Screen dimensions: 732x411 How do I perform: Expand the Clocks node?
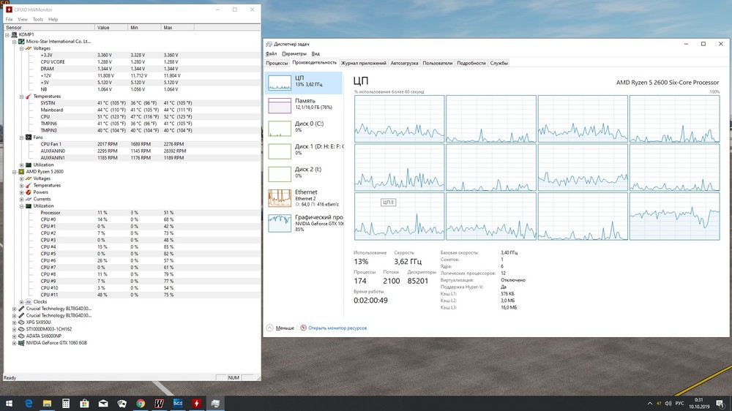21,302
